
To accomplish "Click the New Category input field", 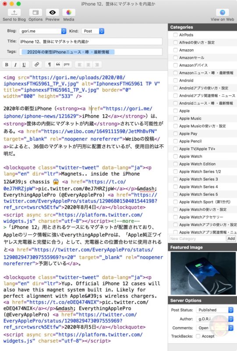I will click(x=197, y=238).
